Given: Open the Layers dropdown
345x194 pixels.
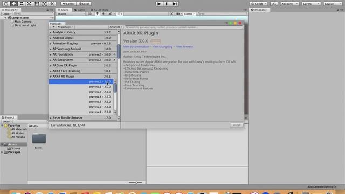Looking at the screenshot, I should pos(311,4).
